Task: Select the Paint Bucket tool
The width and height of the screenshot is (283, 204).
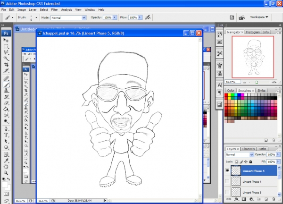Action: point(6,109)
